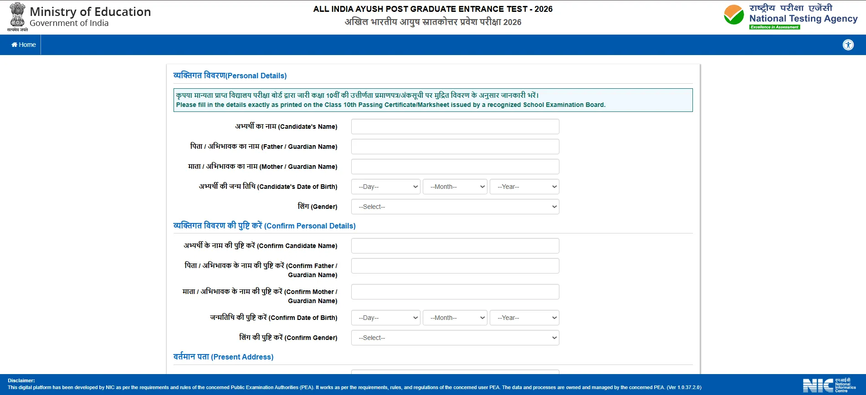Click the Disclaimer text in footer
This screenshot has height=395, width=866.
[354, 384]
